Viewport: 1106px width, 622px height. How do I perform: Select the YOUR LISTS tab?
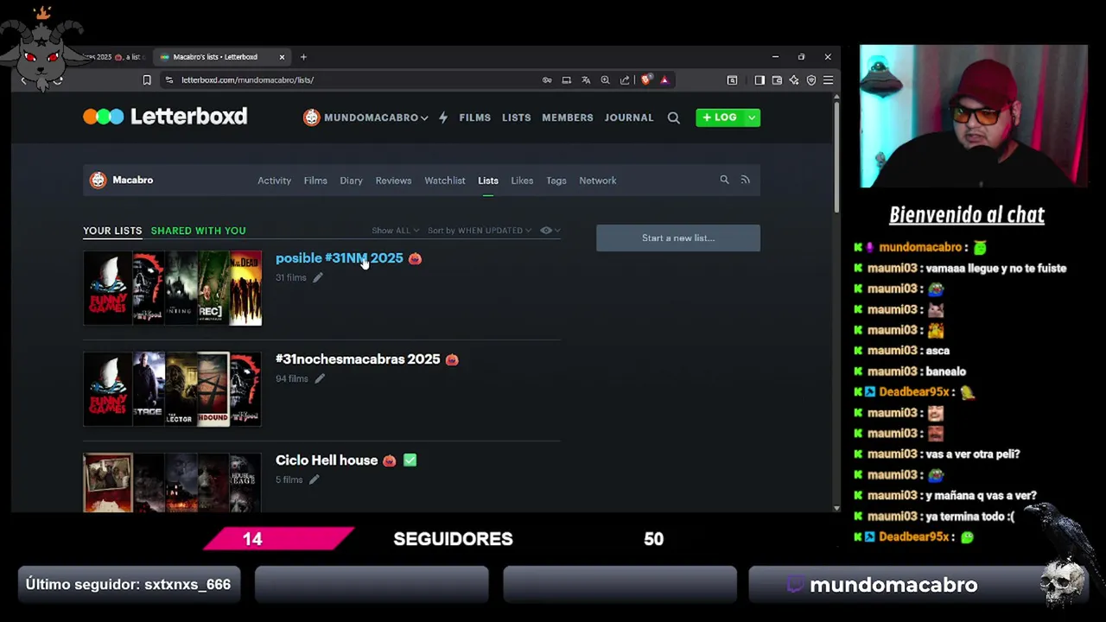112,231
